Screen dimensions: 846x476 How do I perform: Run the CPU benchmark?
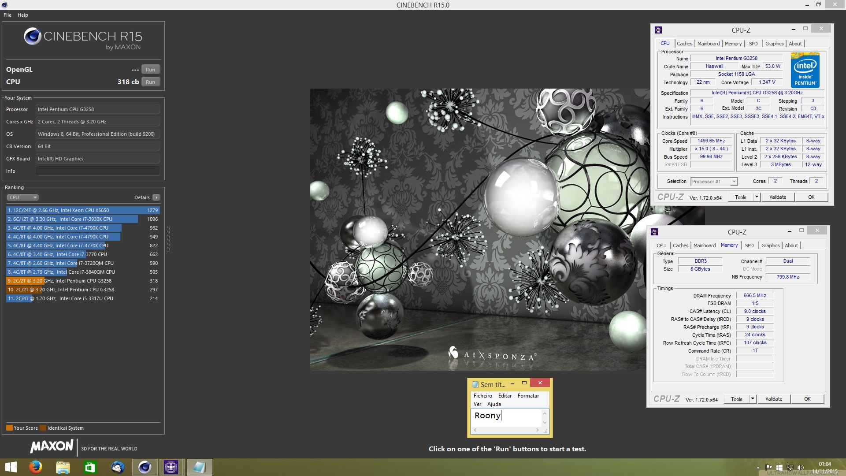click(151, 82)
